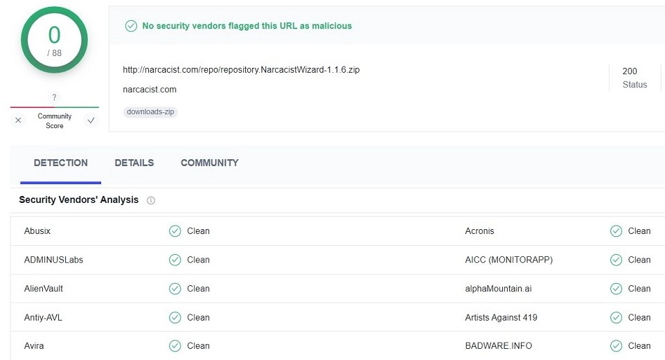Image resolution: width=665 pixels, height=360 pixels.
Task: Select the Artists Against 419 vendor name
Action: tap(501, 318)
